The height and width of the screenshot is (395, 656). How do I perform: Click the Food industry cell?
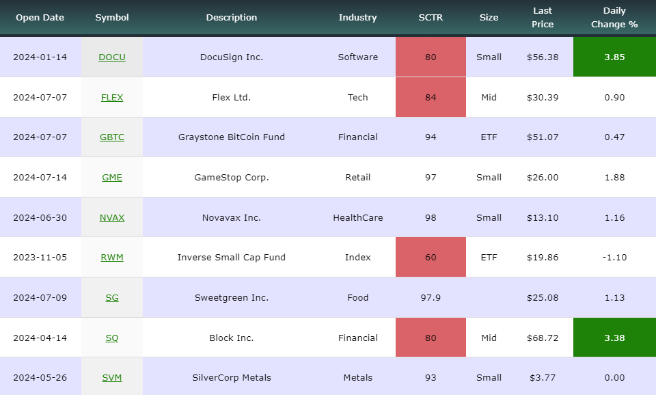357,297
